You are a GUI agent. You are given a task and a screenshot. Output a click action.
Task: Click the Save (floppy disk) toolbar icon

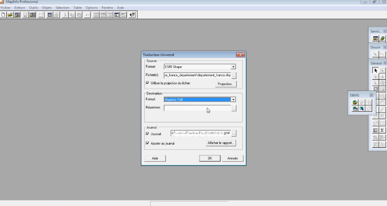point(25,15)
